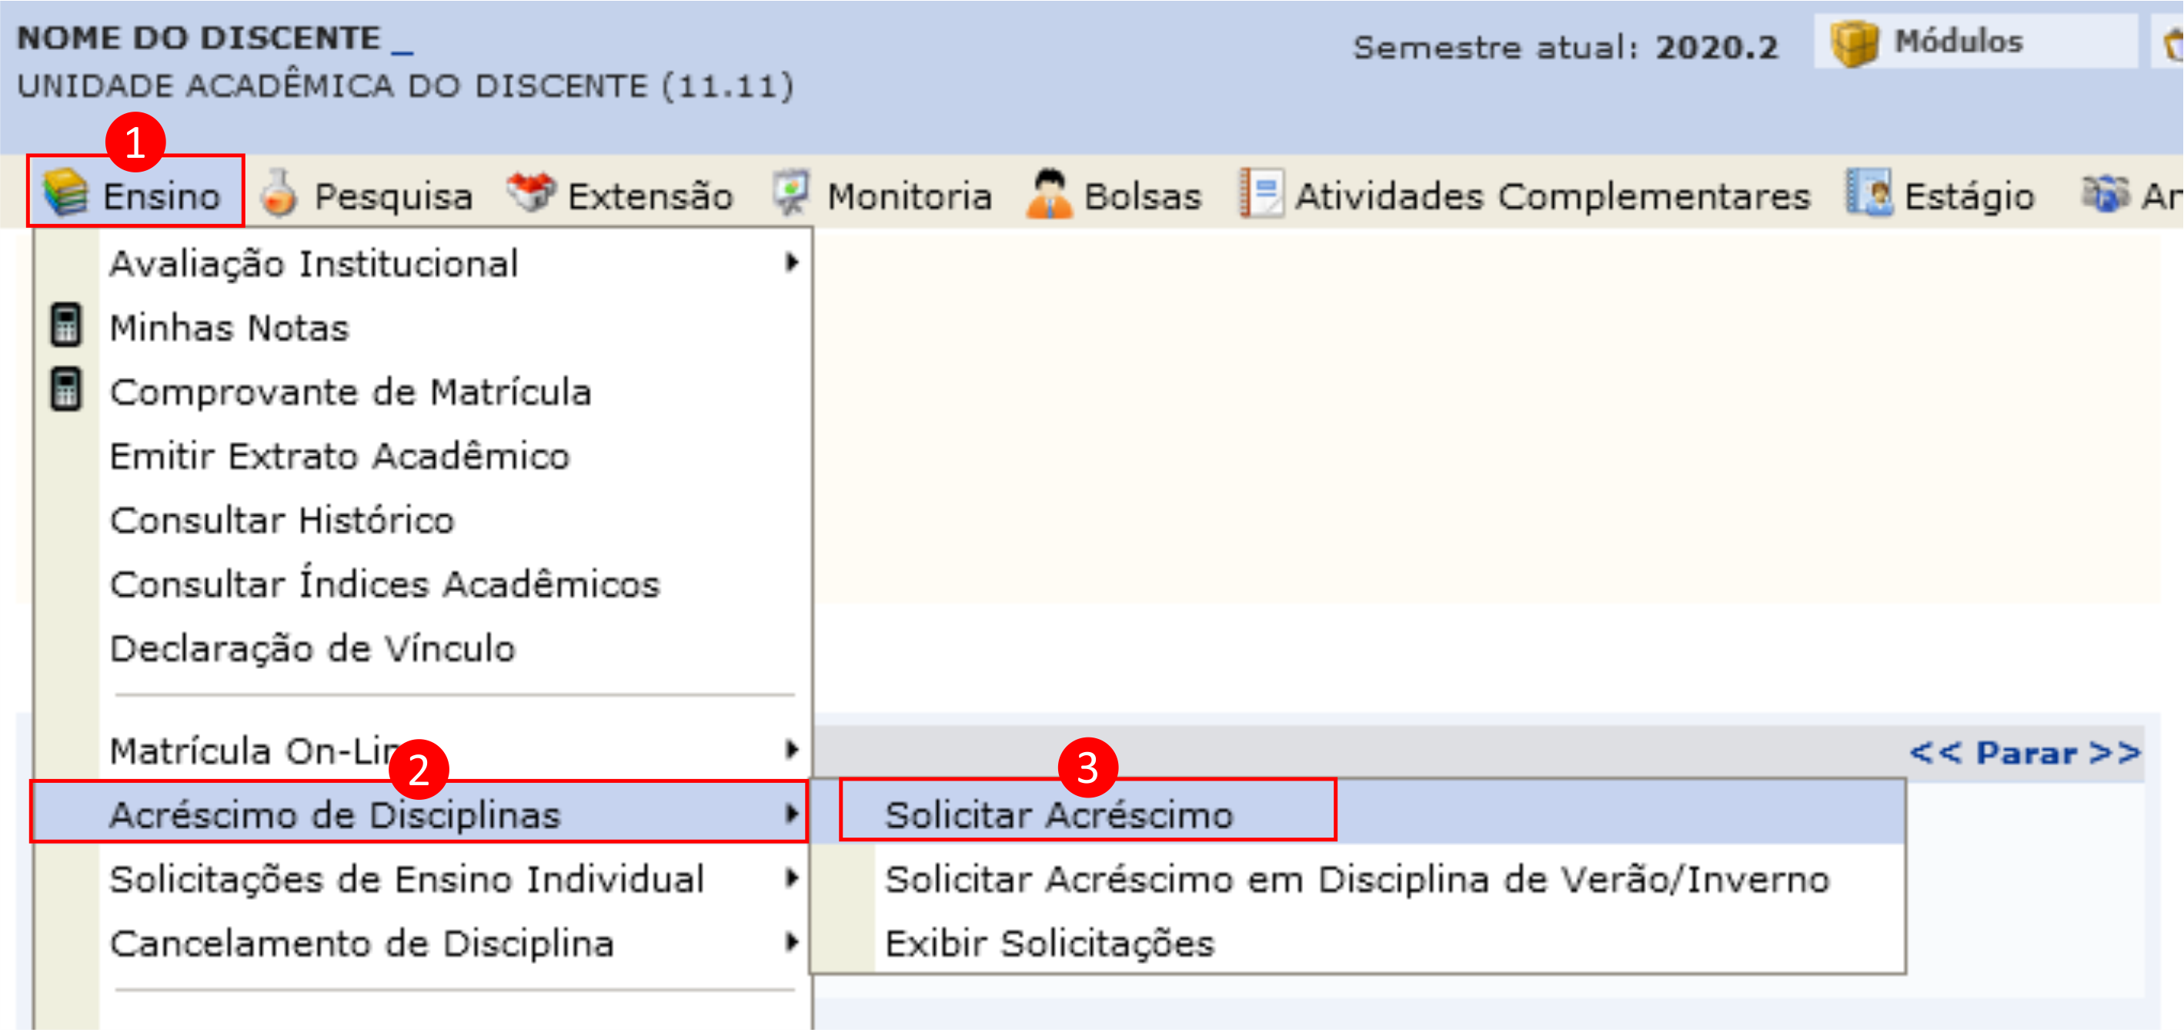Click the Monitoria board icon

(x=792, y=193)
